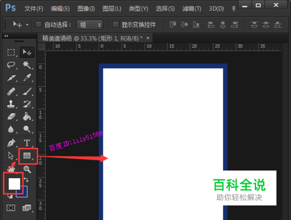The height and width of the screenshot is (220, 291).
Task: Collapse the toolbox with double arrows
Action: (6, 36)
